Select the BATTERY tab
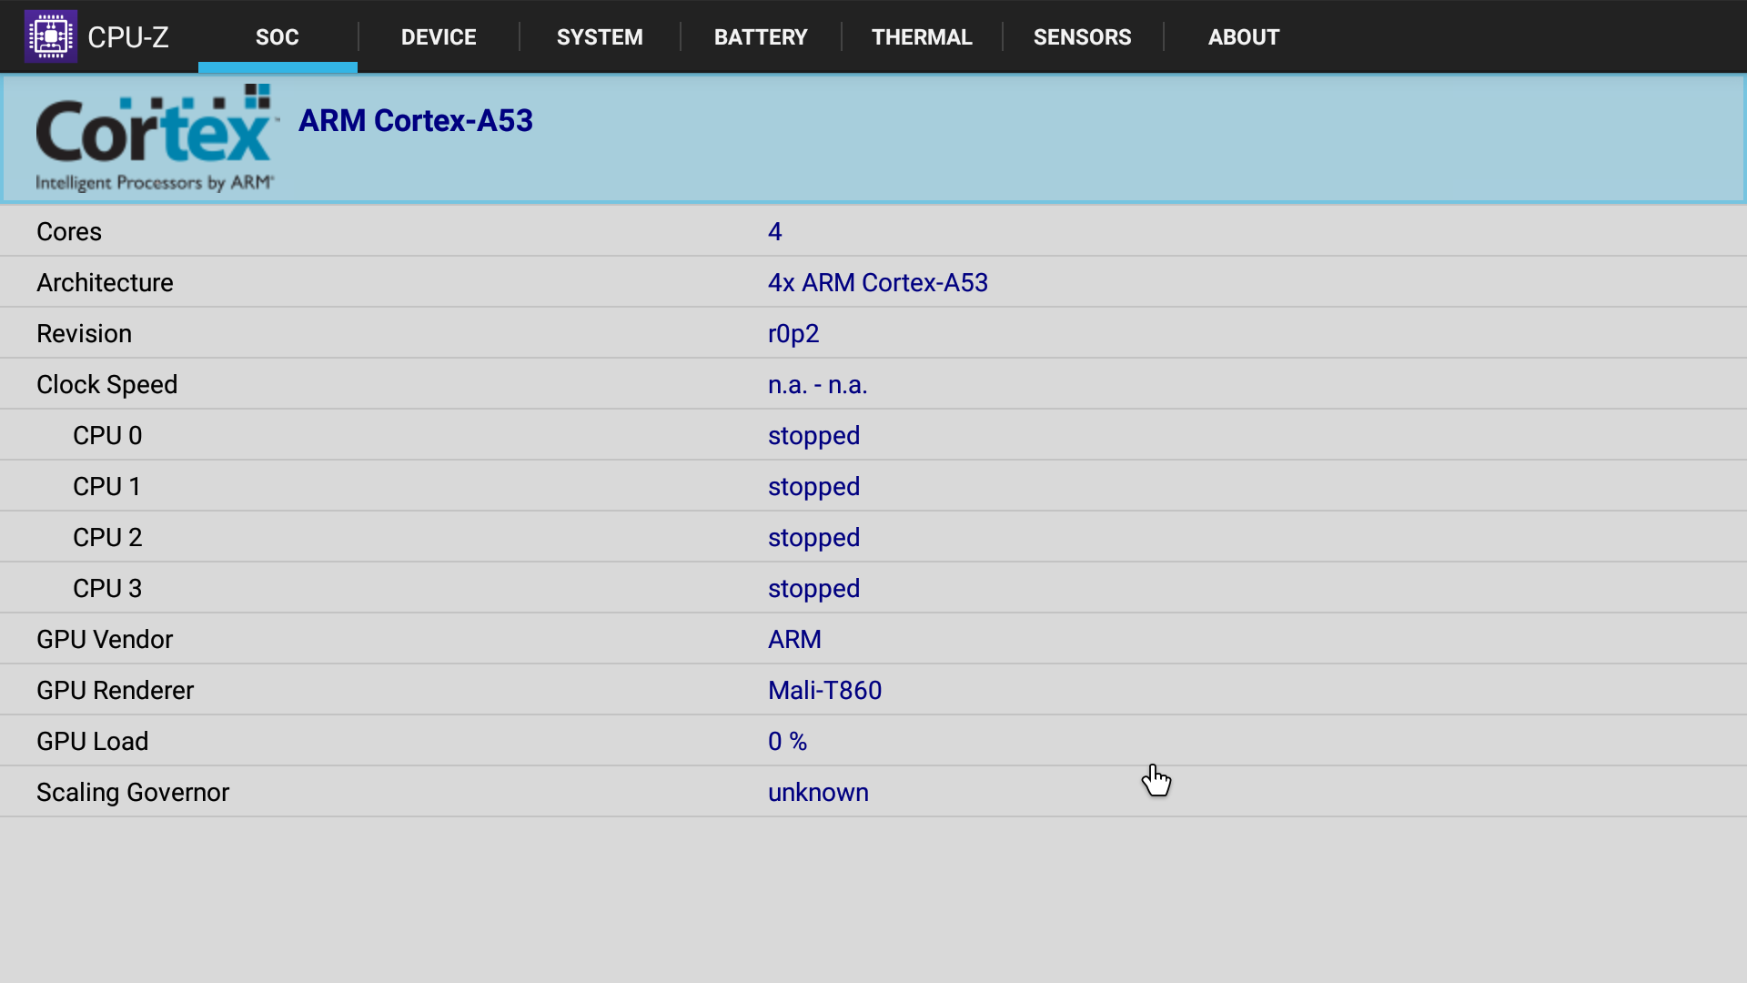The height and width of the screenshot is (983, 1747). (x=761, y=37)
